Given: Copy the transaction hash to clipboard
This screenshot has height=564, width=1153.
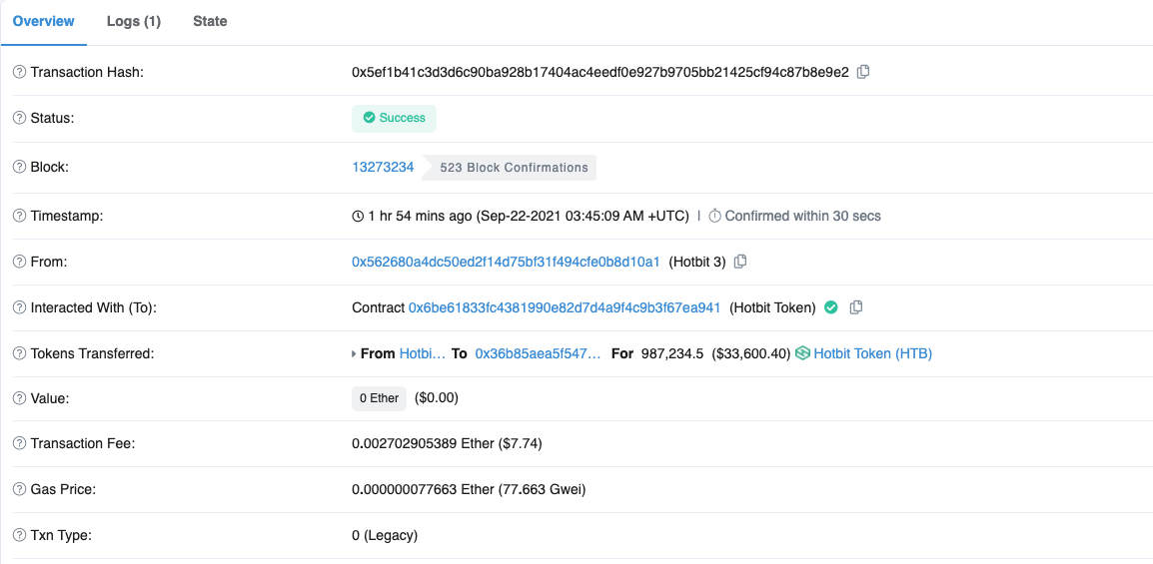Looking at the screenshot, I should (864, 72).
